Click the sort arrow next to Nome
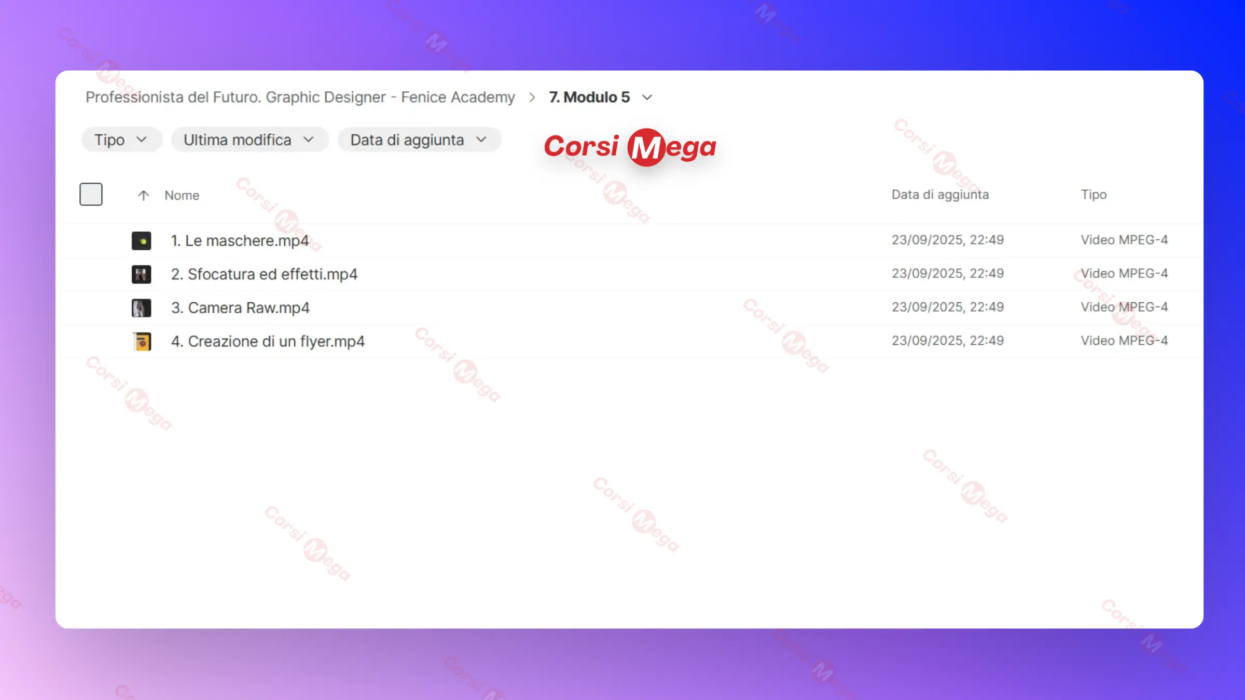Image resolution: width=1245 pixels, height=700 pixels. pos(143,195)
